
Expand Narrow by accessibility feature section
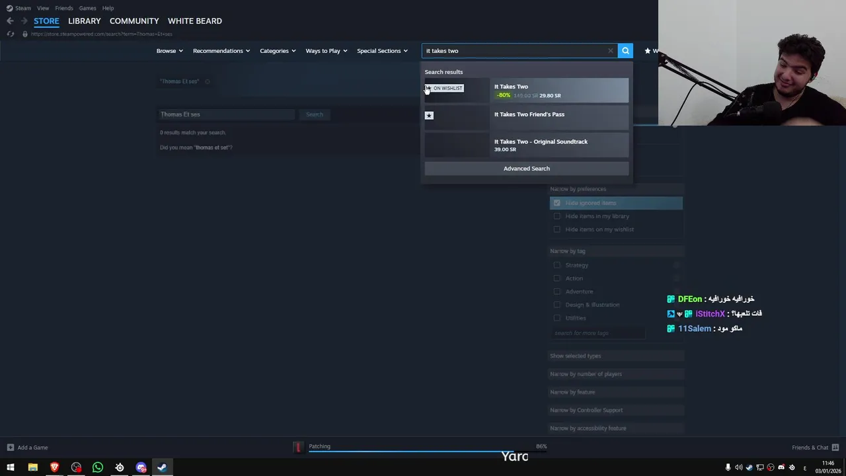[616, 428]
